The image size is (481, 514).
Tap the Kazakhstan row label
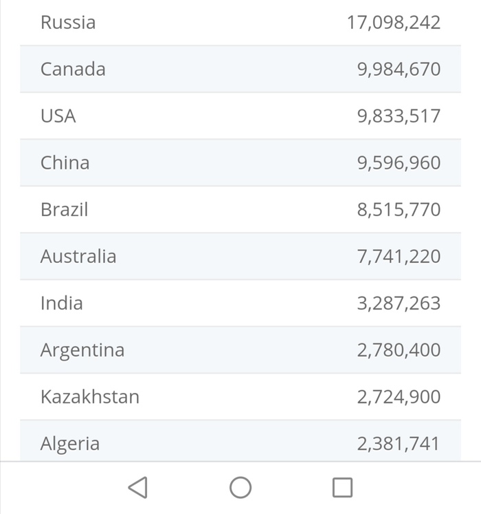(x=90, y=397)
